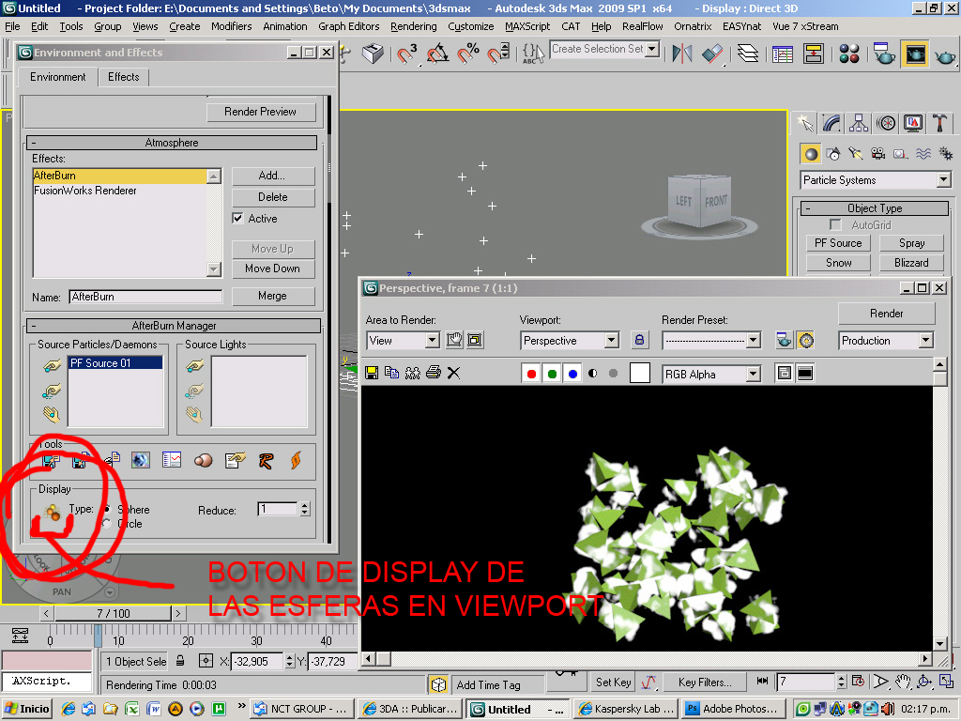
Task: Open the Viewport Perspective dropdown
Action: click(611, 340)
